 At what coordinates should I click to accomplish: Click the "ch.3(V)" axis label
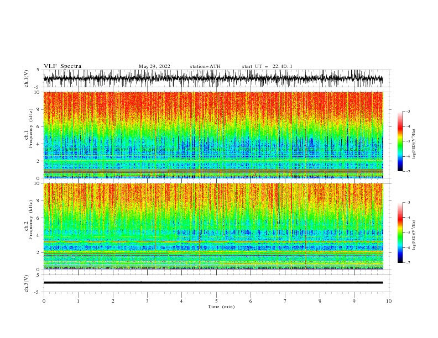point(27,283)
